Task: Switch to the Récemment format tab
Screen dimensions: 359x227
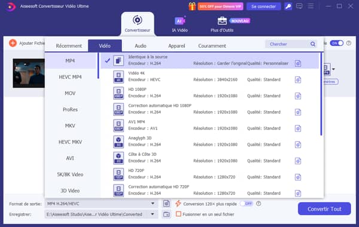Action: [x=69, y=46]
